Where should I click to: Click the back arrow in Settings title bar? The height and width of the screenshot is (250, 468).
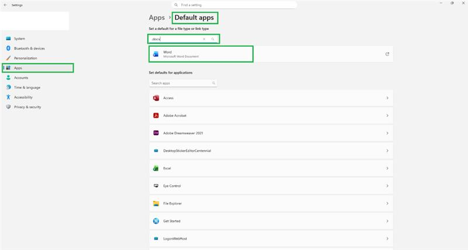[x=5, y=5]
